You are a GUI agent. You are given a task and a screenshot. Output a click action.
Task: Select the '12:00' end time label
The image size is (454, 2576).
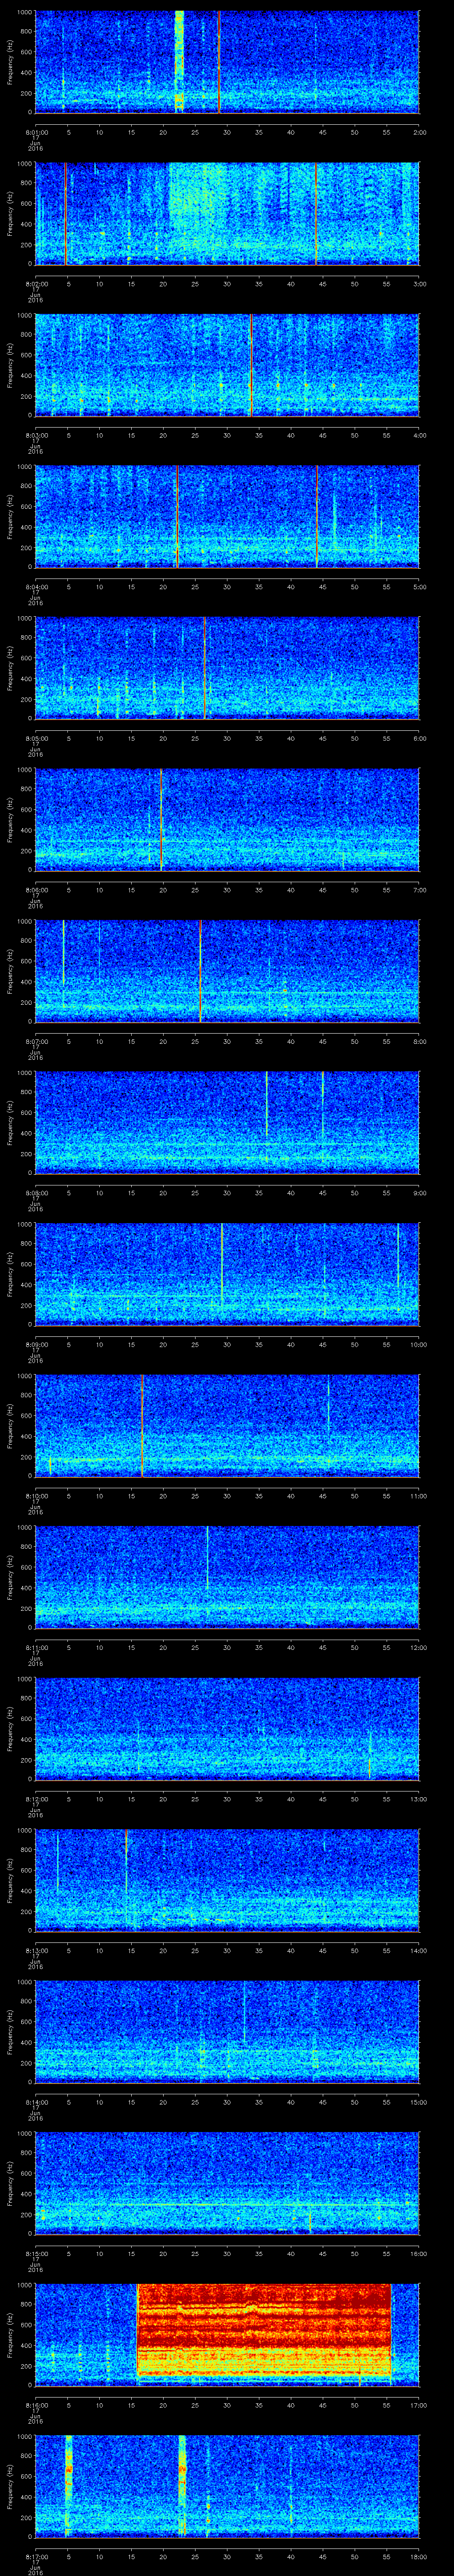(418, 1647)
